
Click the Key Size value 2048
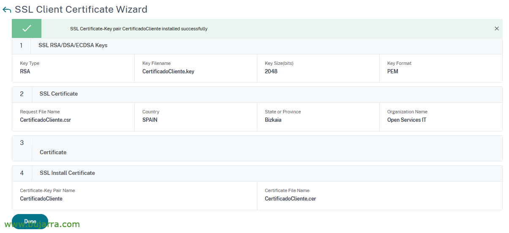point(271,72)
